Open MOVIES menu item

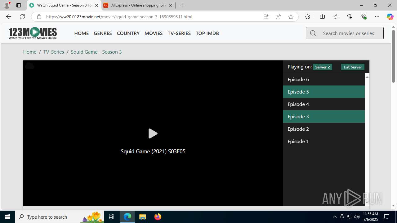[x=154, y=33]
